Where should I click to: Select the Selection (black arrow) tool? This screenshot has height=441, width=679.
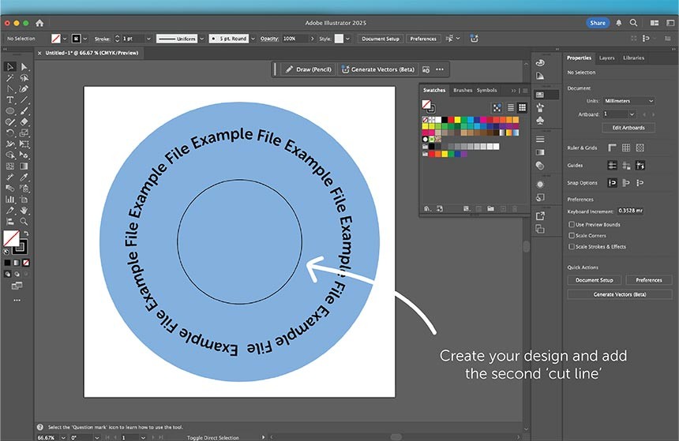(10, 66)
